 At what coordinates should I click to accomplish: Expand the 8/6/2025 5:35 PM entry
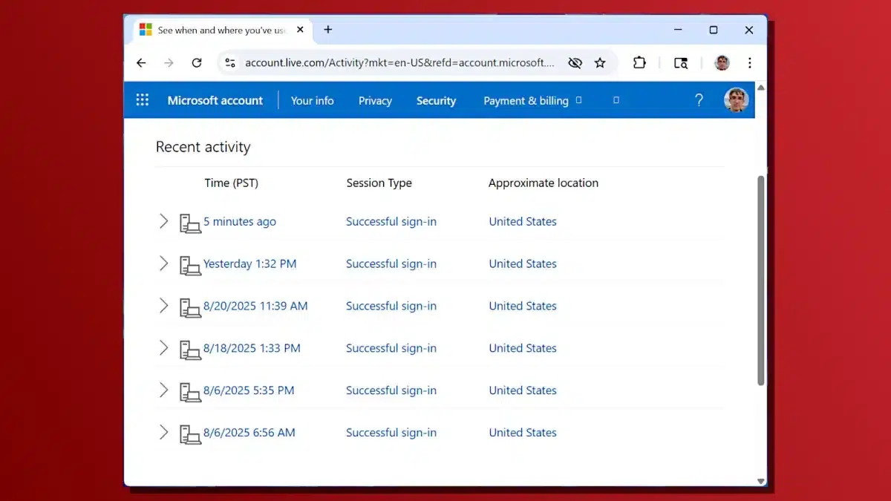click(x=164, y=390)
